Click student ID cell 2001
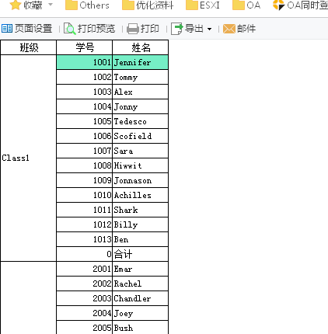The width and height of the screenshot is (328, 334). click(x=85, y=269)
